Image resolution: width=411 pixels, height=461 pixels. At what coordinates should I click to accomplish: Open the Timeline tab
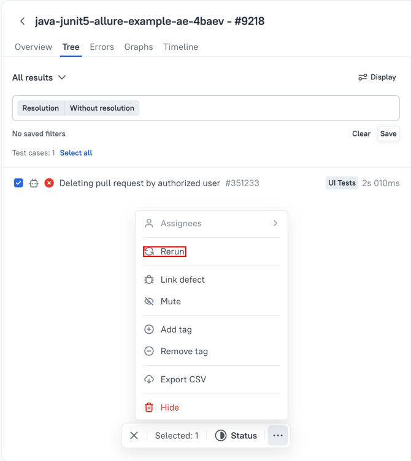click(180, 47)
